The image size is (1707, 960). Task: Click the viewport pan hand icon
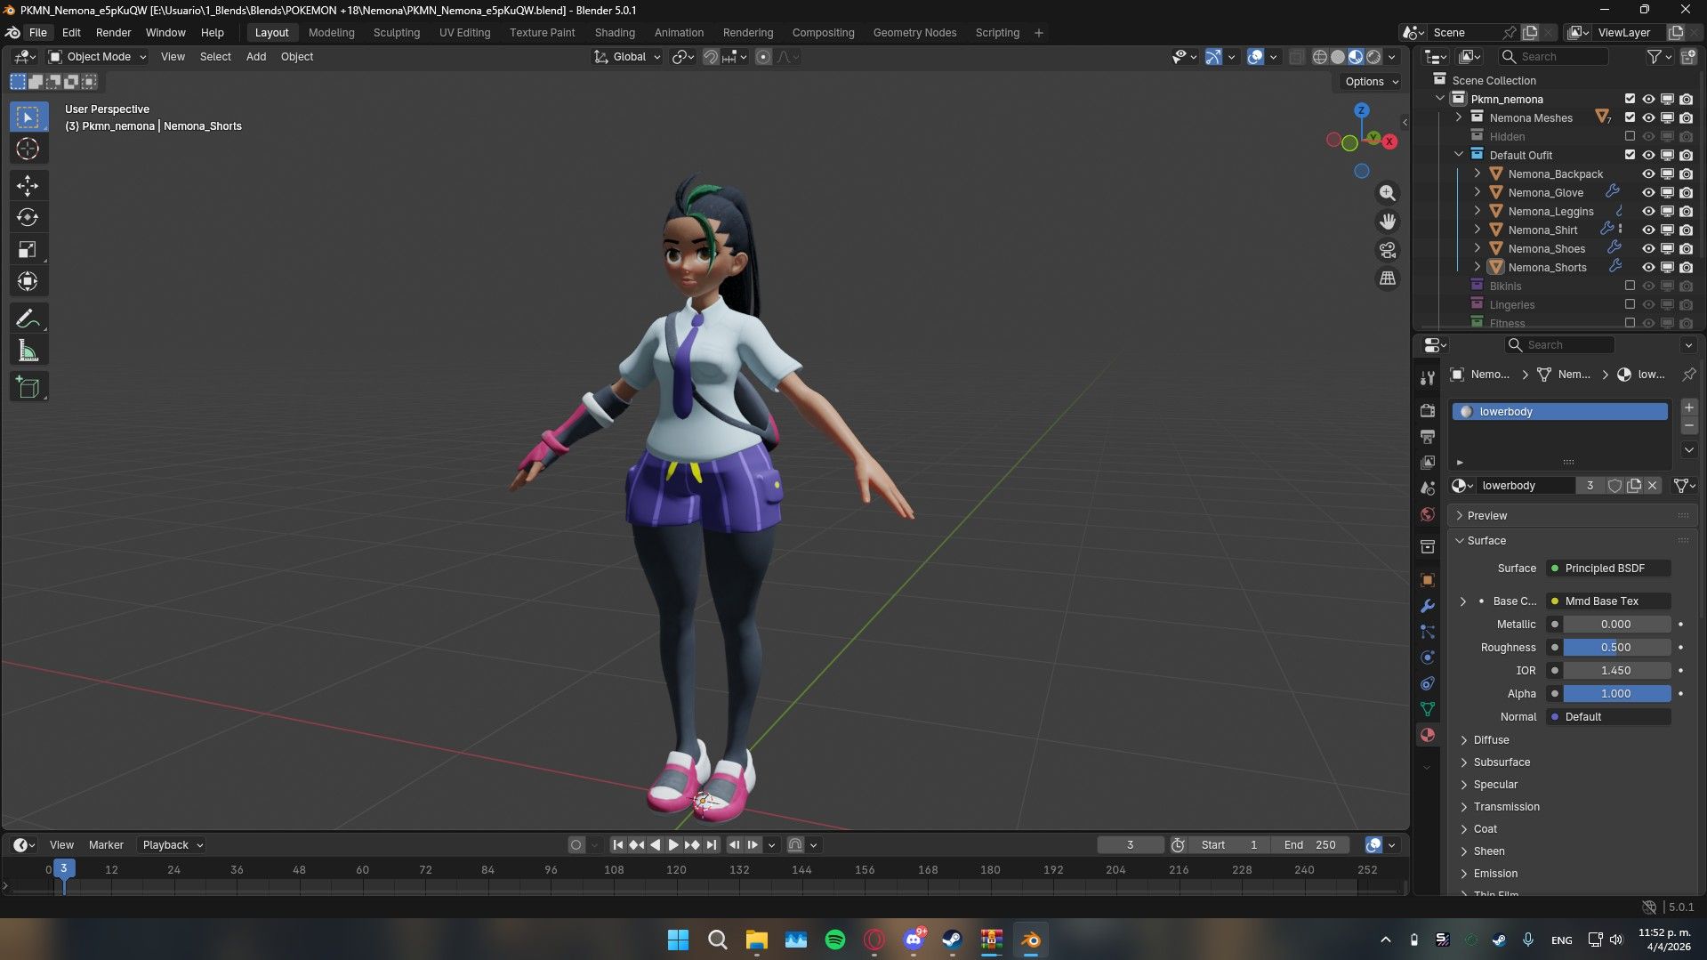point(1387,222)
